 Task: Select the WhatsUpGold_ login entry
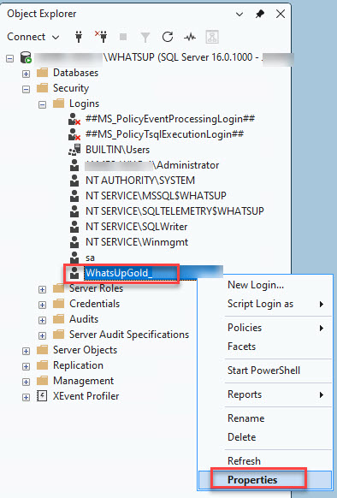pyautogui.click(x=154, y=273)
